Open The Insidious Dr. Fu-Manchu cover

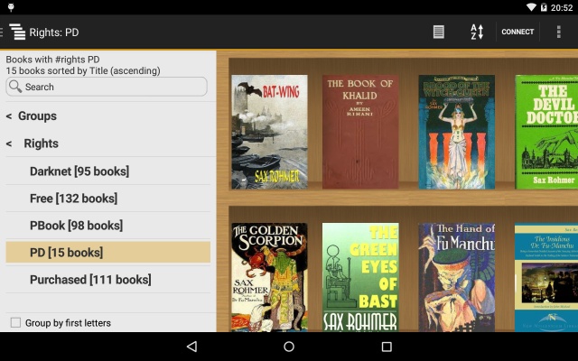(x=546, y=277)
